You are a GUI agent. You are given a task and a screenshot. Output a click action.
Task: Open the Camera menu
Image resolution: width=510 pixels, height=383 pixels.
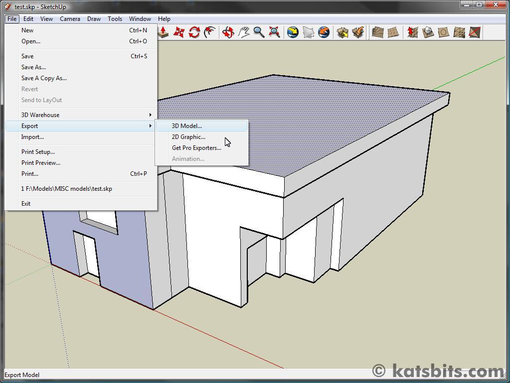pyautogui.click(x=70, y=19)
